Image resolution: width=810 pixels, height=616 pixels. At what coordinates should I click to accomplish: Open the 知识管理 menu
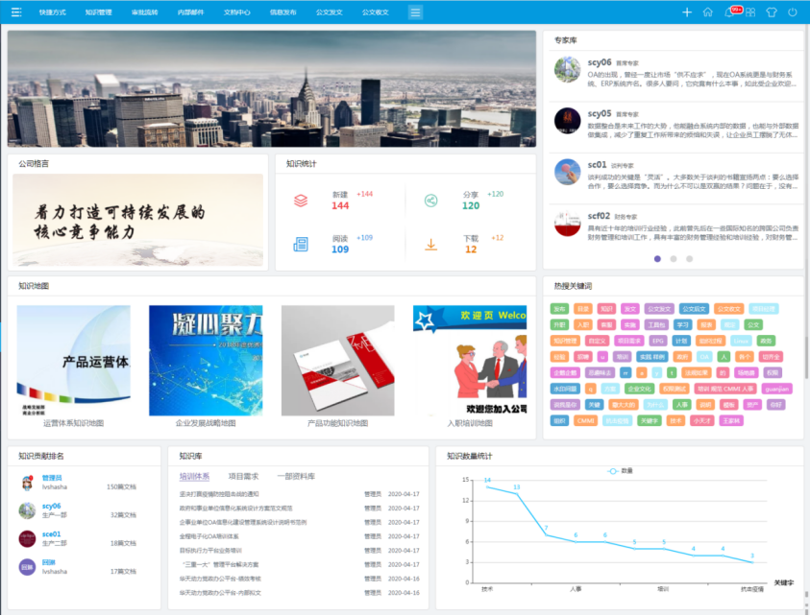pos(98,12)
